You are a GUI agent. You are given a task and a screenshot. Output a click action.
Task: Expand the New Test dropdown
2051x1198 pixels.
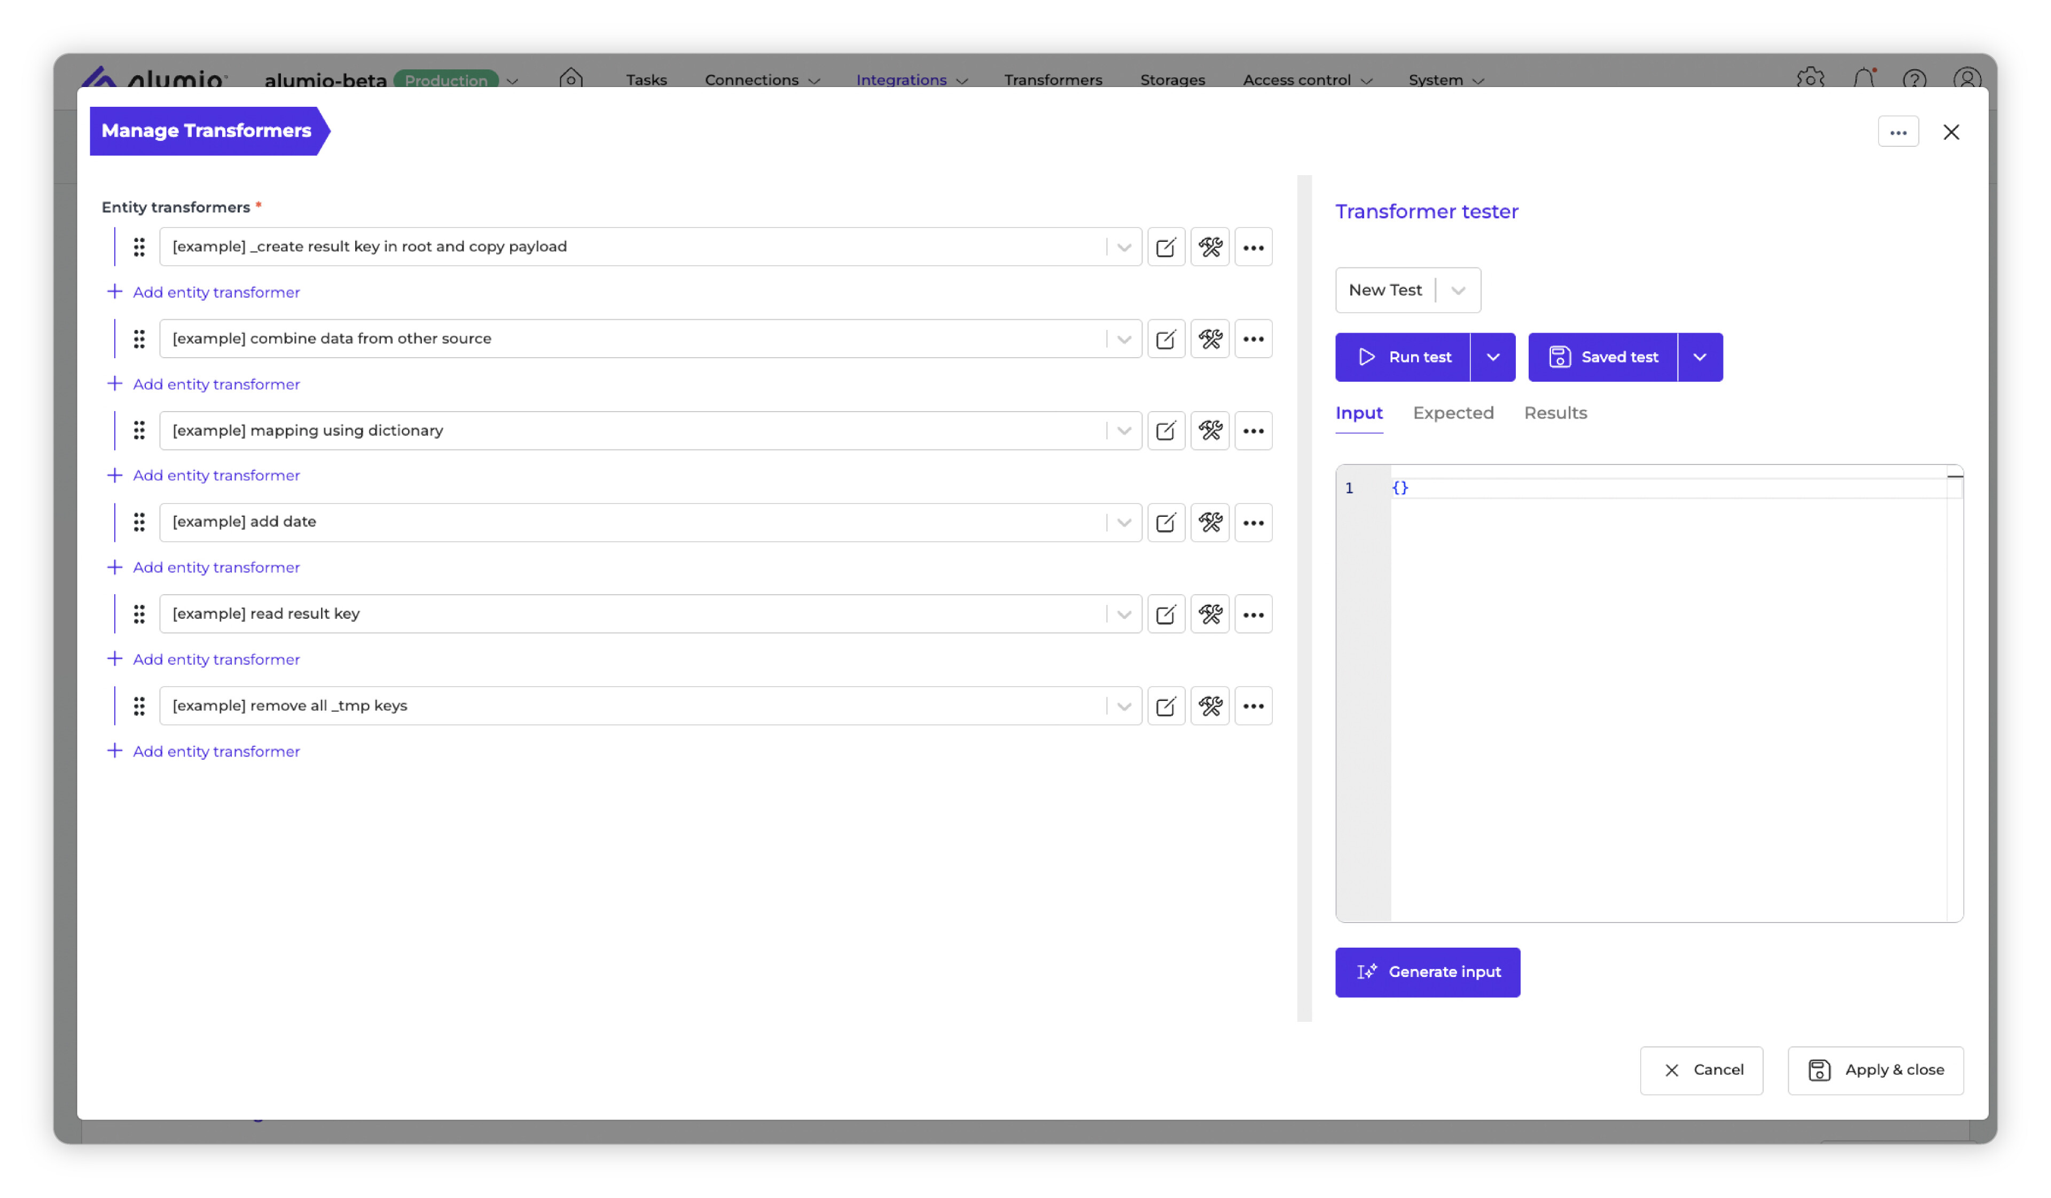pyautogui.click(x=1458, y=290)
